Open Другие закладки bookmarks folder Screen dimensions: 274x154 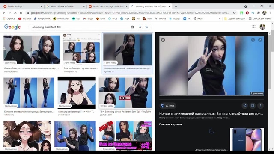pos(234,18)
